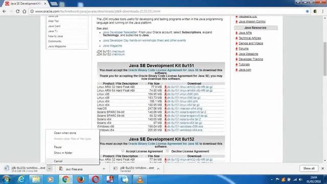
Task: Open Opera from the taskbar
Action: coord(96,179)
